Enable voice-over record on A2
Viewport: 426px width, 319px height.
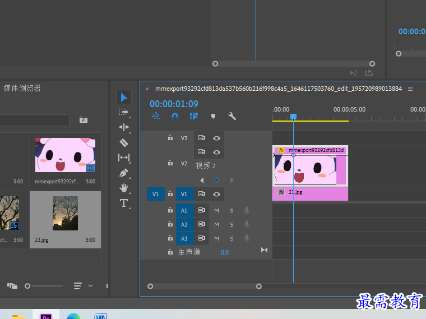247,224
